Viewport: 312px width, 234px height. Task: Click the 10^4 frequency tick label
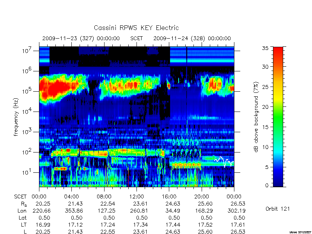[27, 111]
